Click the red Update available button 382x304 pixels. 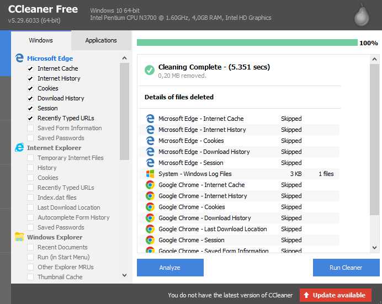click(336, 295)
